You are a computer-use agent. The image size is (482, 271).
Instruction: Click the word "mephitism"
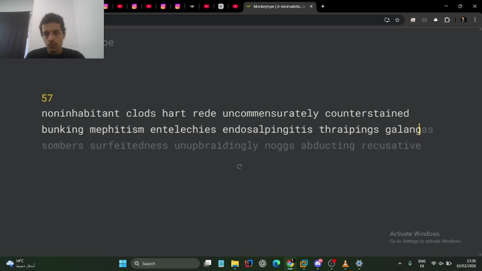[117, 129]
